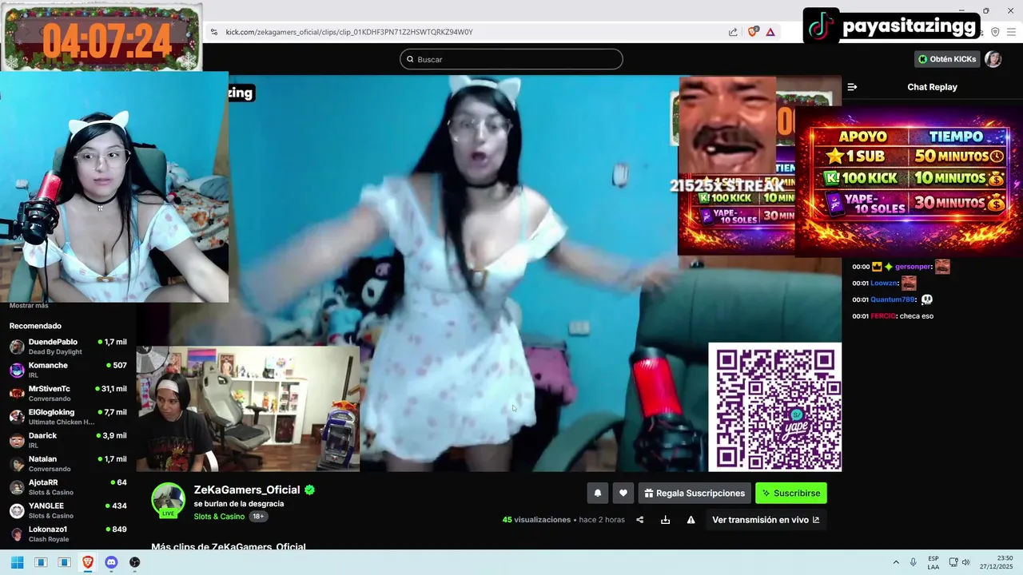Click gersonper username in chat replay
Viewport: 1023px width, 575px height.
click(913, 267)
